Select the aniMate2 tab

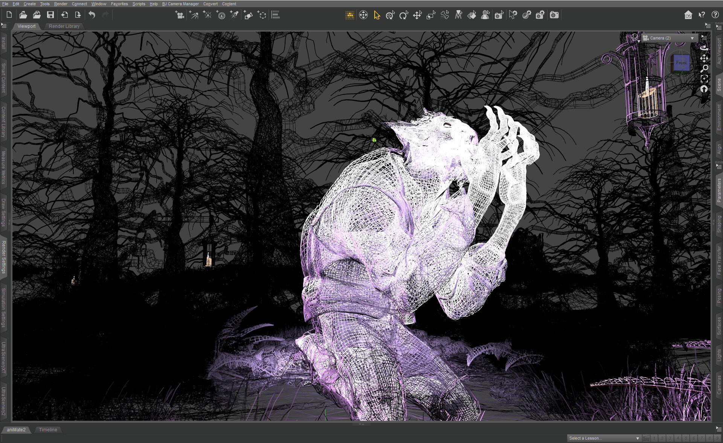[x=16, y=429]
